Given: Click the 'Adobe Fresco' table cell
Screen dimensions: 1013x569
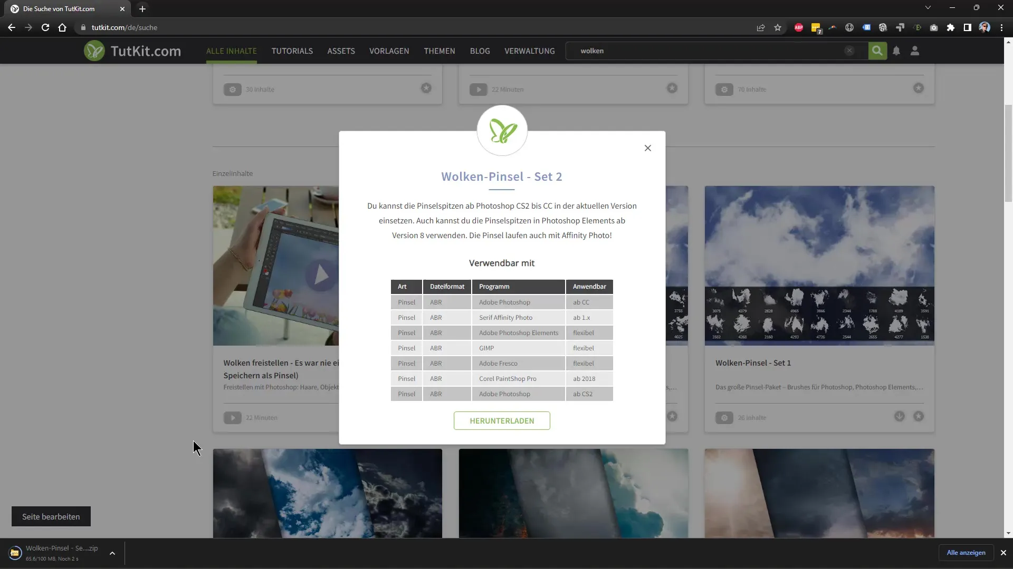Looking at the screenshot, I should [518, 363].
